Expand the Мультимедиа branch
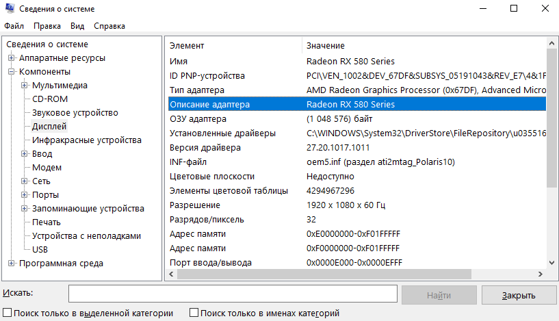The image size is (559, 321). click(x=25, y=86)
